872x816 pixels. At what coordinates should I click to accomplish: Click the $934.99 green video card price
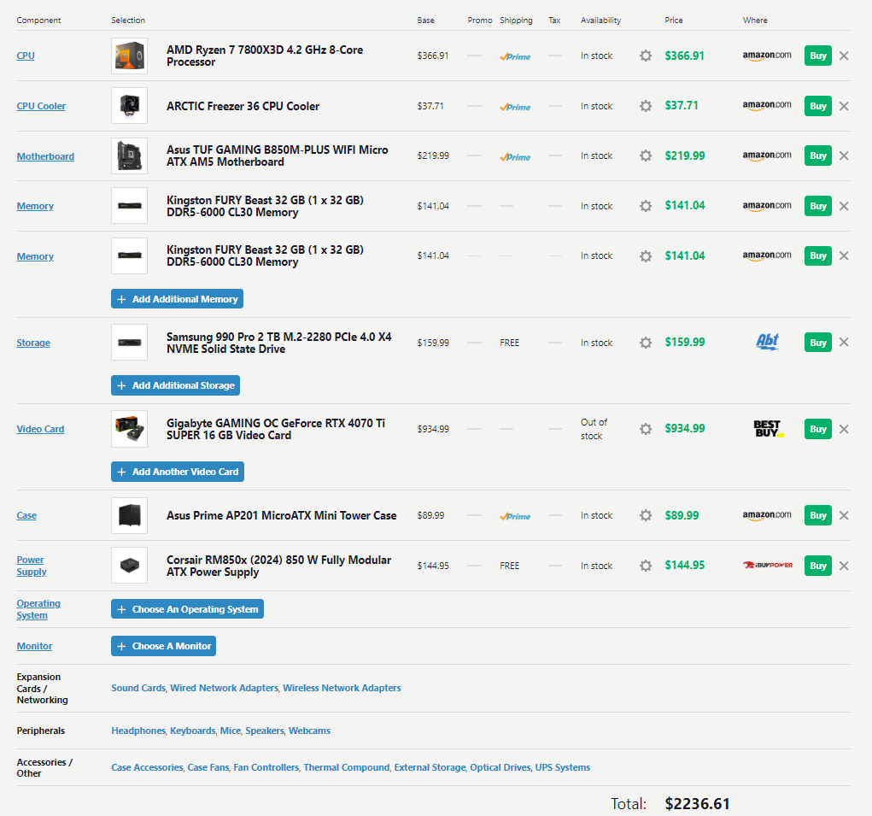[x=685, y=428]
